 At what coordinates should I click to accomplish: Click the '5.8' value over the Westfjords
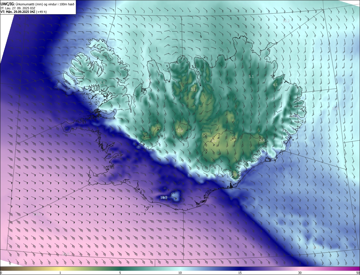(102, 83)
